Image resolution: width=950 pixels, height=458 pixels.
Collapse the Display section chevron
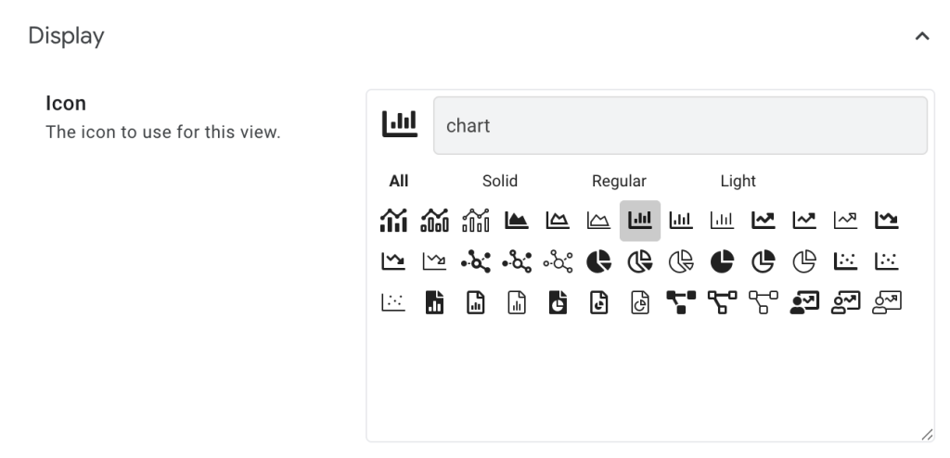[921, 37]
